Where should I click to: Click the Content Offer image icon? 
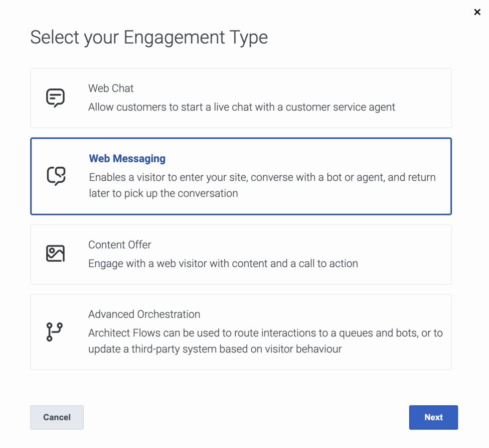pyautogui.click(x=55, y=253)
